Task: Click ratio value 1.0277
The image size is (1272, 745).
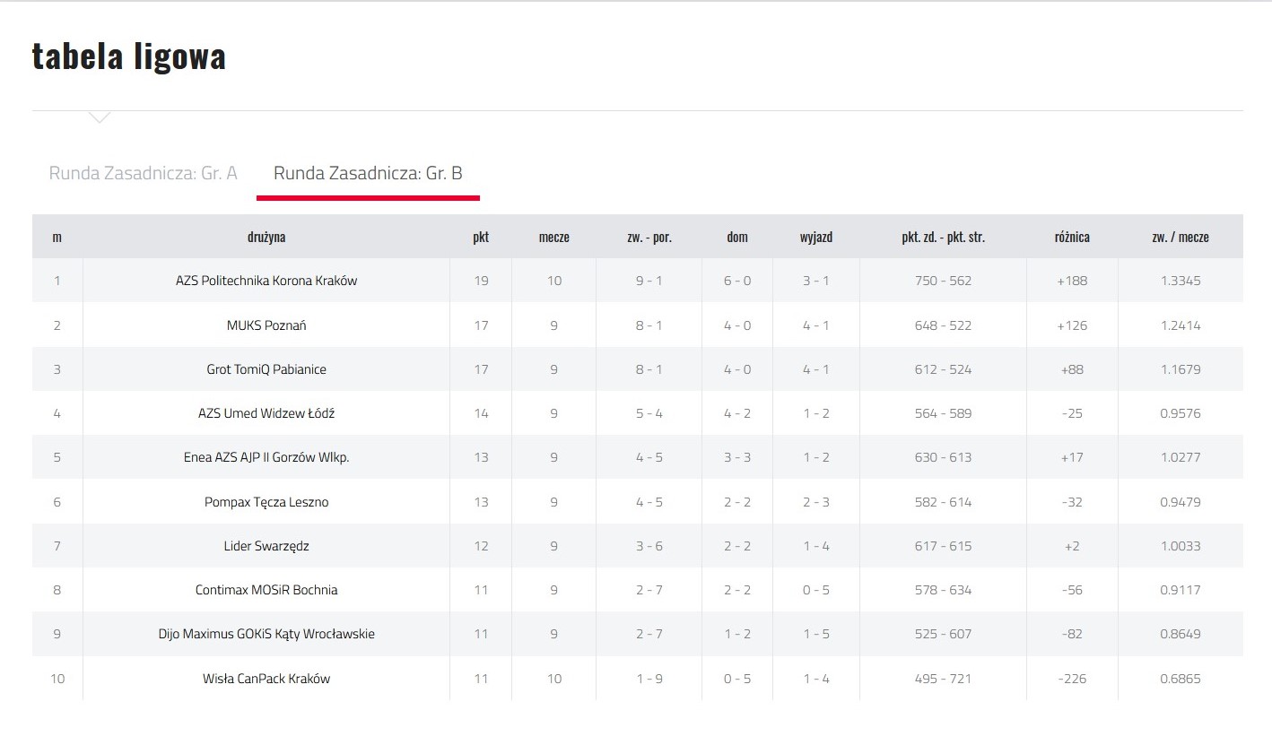Action: pos(1181,457)
